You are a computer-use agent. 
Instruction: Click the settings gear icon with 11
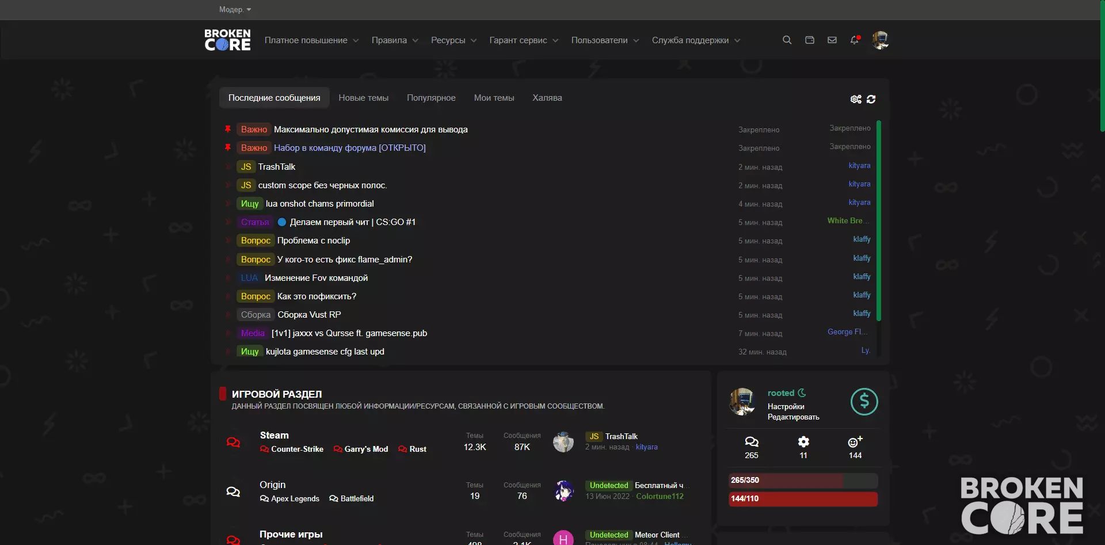(x=803, y=441)
